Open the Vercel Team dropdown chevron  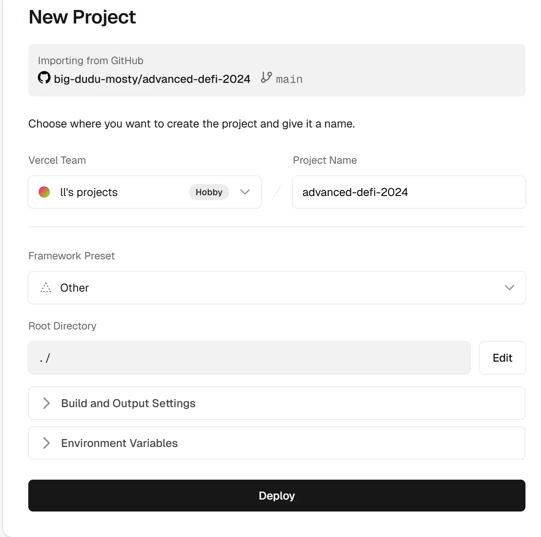(245, 192)
